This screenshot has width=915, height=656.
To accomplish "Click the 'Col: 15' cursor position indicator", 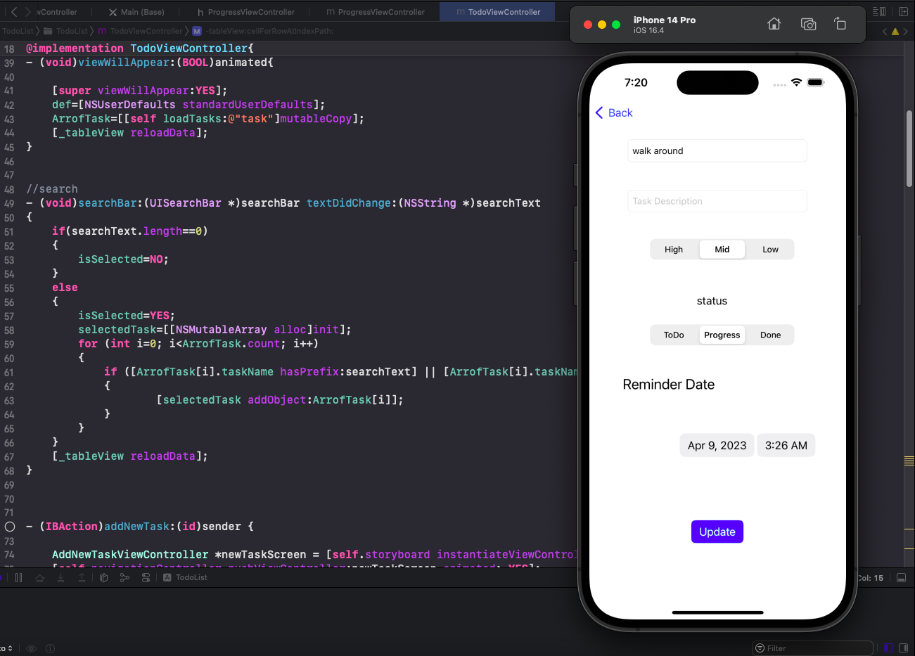I will pyautogui.click(x=870, y=578).
